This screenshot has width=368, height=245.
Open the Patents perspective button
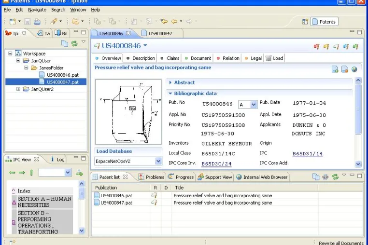[x=324, y=22]
